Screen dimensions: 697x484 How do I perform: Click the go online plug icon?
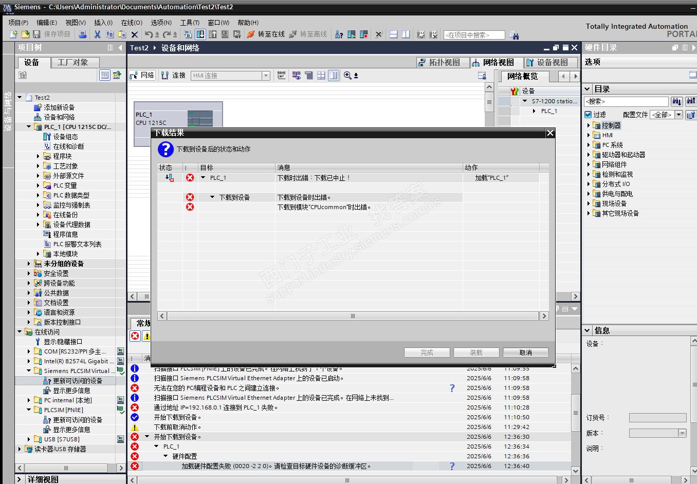point(251,34)
